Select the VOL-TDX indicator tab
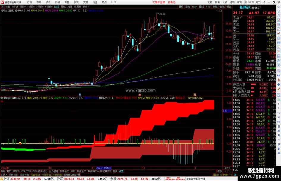Viewport: 281px width, 181px height. [x=26, y=171]
